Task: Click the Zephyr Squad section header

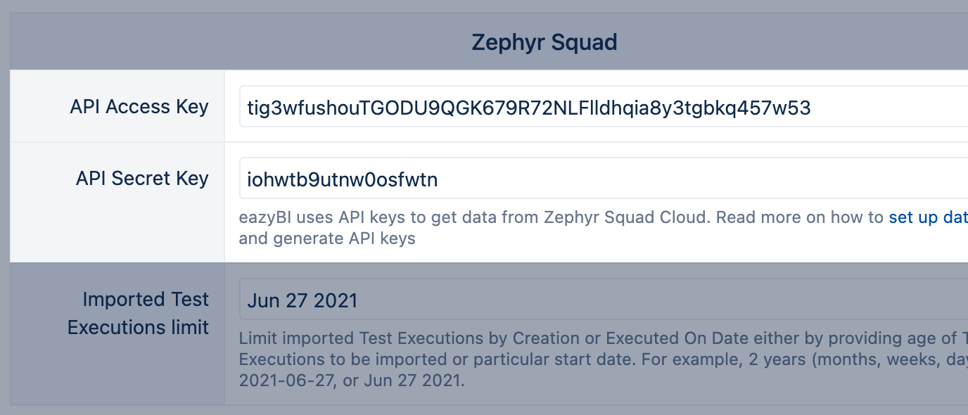Action: pos(543,41)
